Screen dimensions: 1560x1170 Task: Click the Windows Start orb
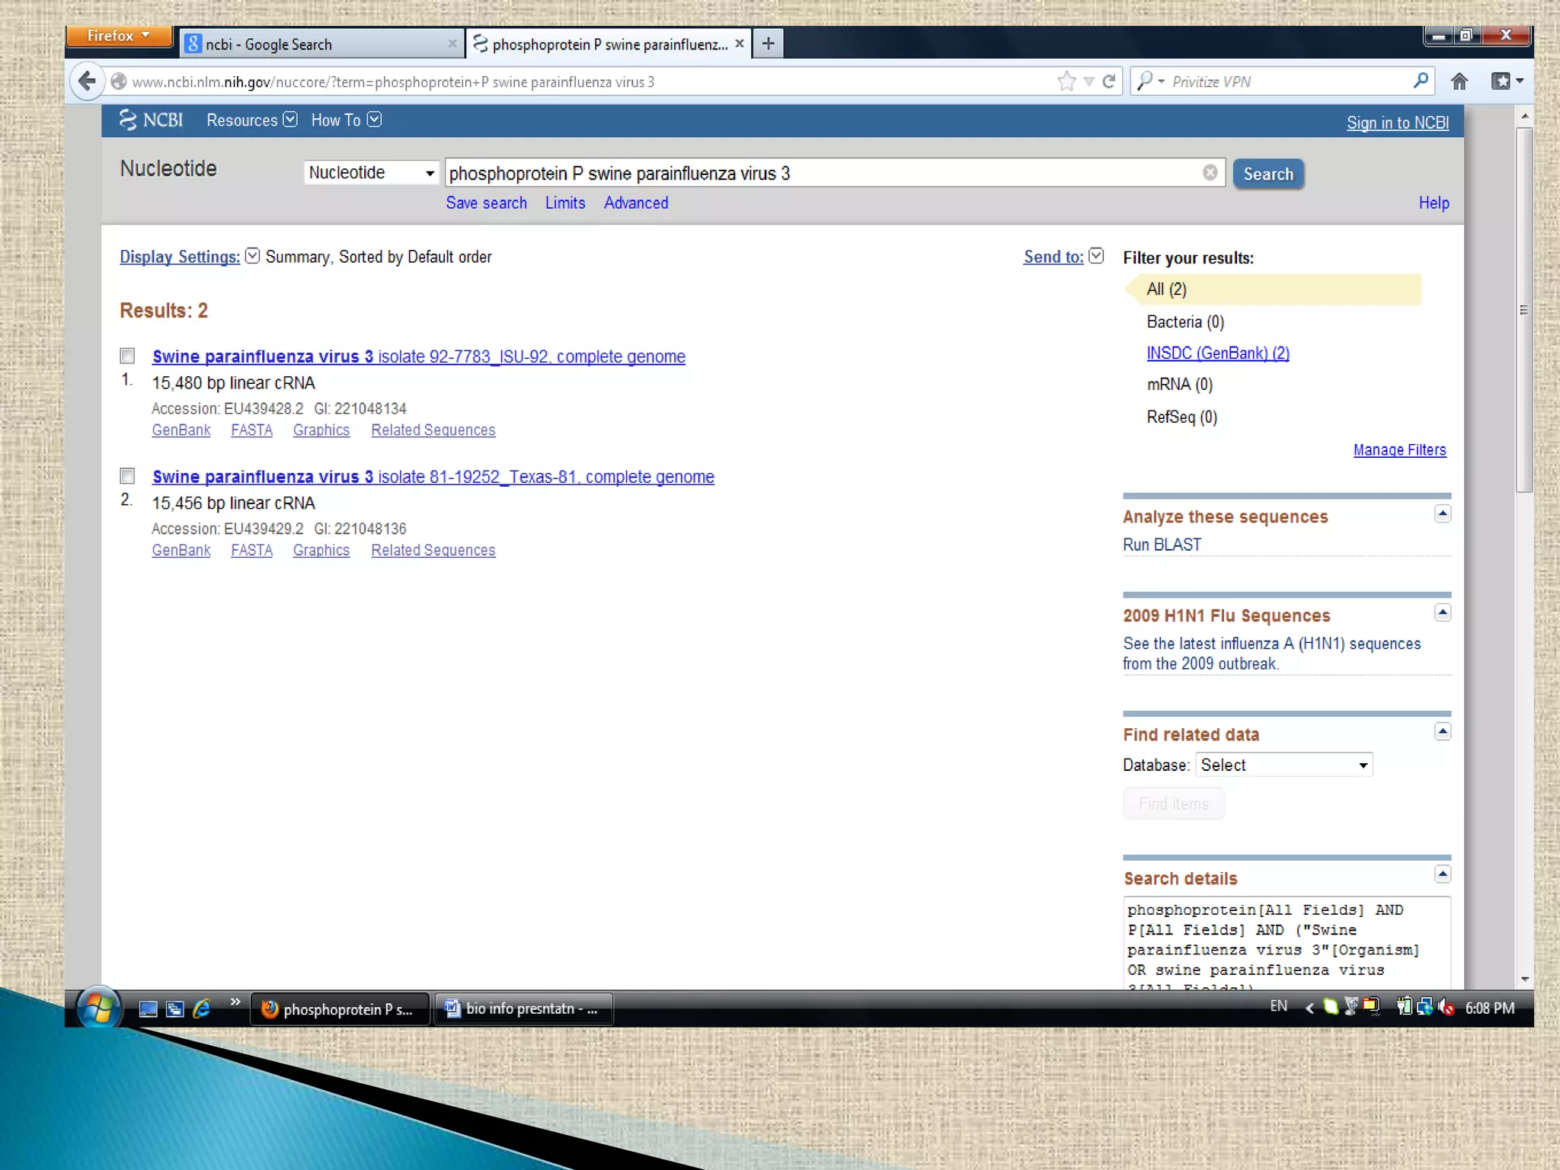pos(99,1009)
